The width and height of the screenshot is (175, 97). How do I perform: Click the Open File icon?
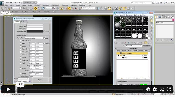click(x=8, y=2)
